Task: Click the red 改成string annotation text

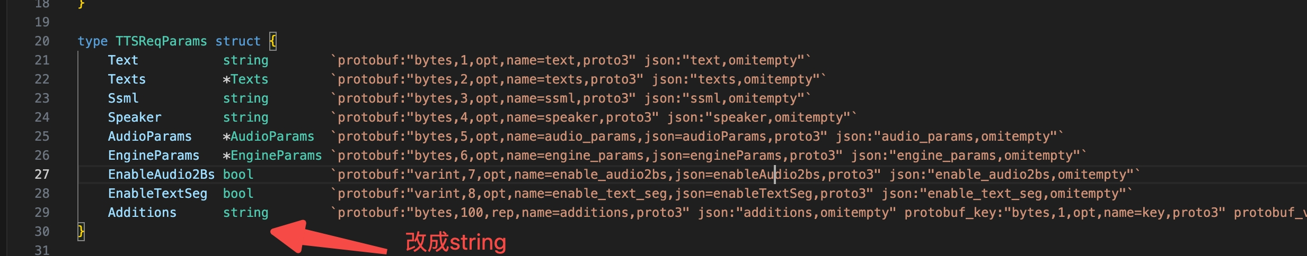Action: tap(456, 242)
